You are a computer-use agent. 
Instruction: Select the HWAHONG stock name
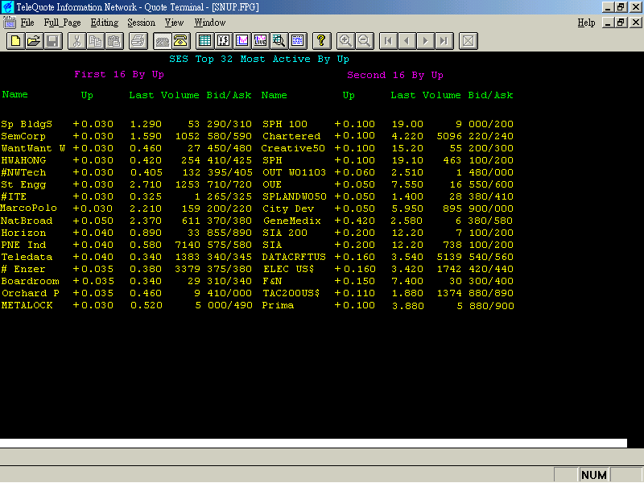coord(23,160)
